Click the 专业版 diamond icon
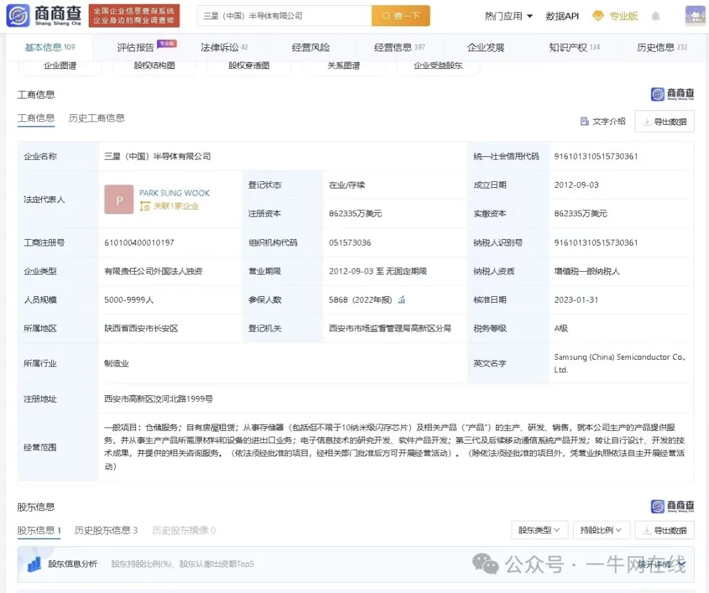This screenshot has height=593, width=709. coord(598,16)
